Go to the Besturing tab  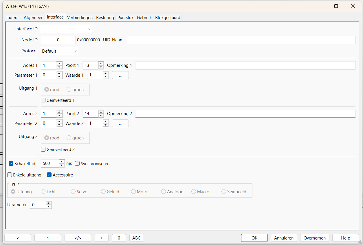105,17
